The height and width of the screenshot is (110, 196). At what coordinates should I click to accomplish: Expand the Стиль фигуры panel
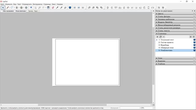tap(175, 16)
